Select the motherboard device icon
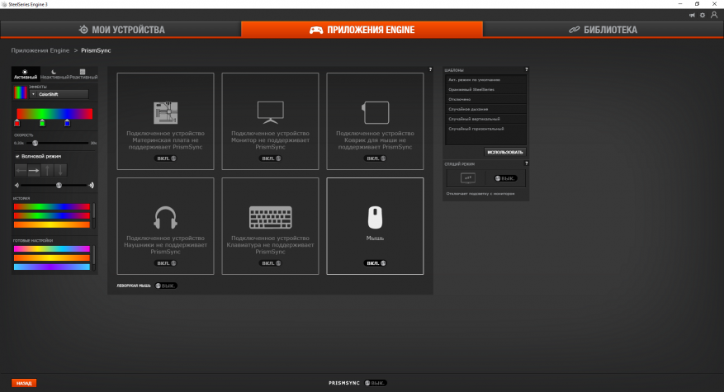This screenshot has width=724, height=392. point(165,113)
